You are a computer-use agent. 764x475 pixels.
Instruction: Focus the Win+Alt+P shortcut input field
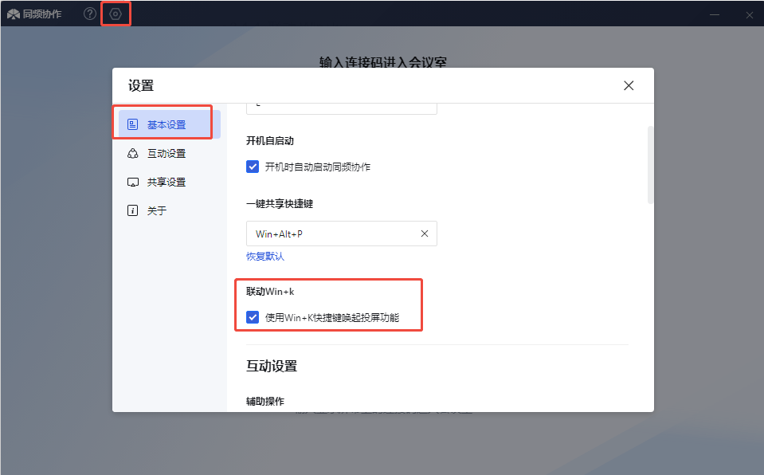[x=331, y=234]
